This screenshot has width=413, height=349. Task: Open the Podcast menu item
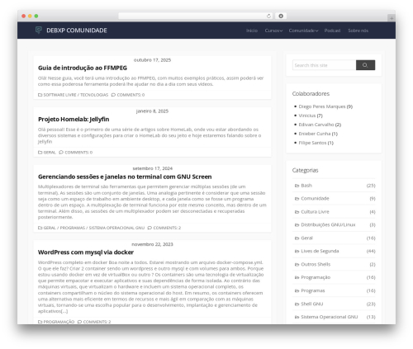click(x=332, y=31)
